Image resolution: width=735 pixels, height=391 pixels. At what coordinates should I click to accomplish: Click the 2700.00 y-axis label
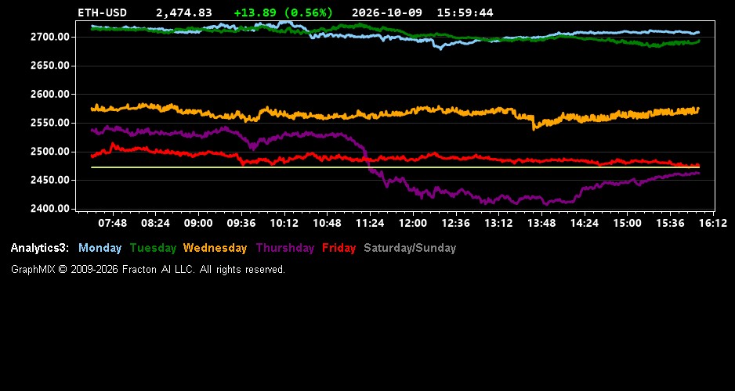click(49, 37)
